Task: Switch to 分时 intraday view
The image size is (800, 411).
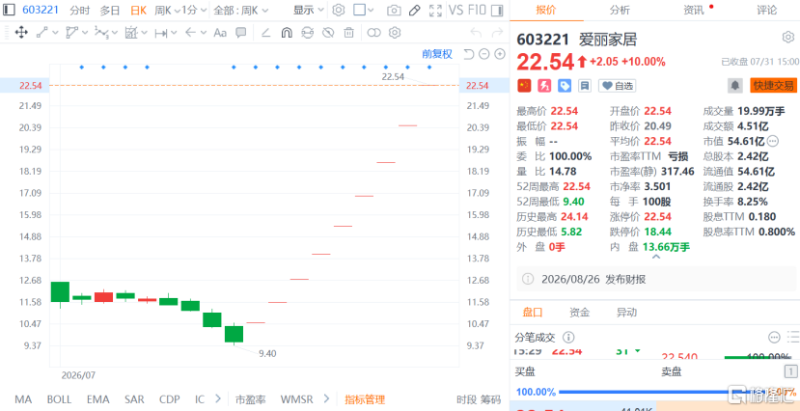Action: pyautogui.click(x=80, y=10)
